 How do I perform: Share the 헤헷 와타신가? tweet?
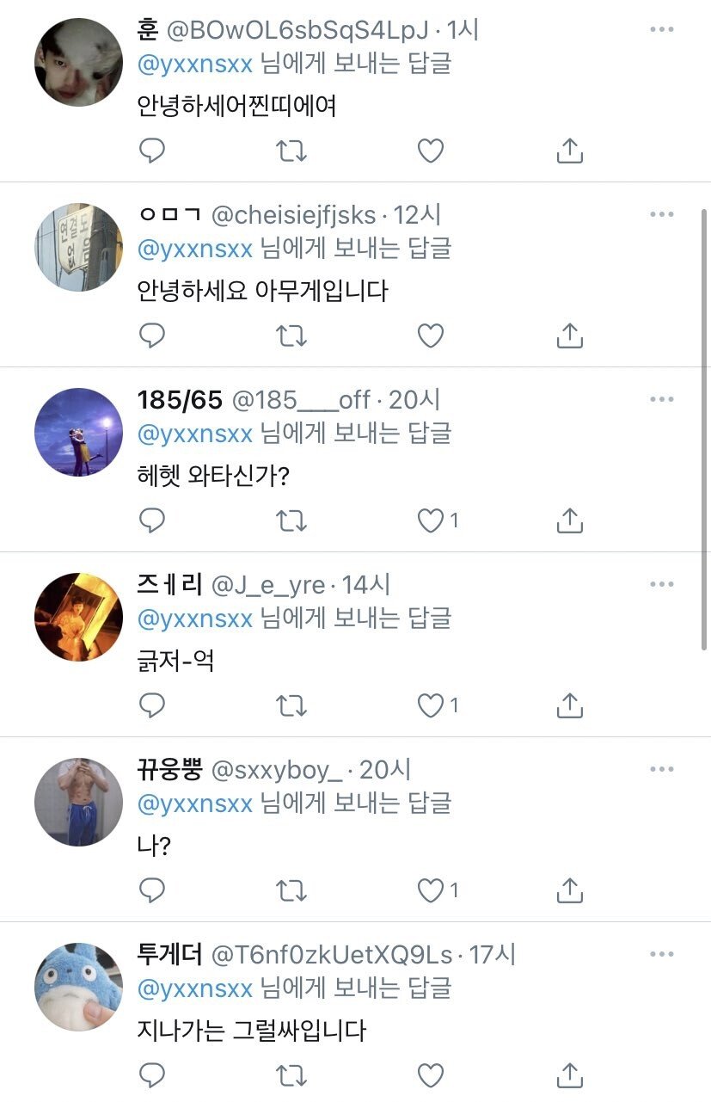coord(570,521)
